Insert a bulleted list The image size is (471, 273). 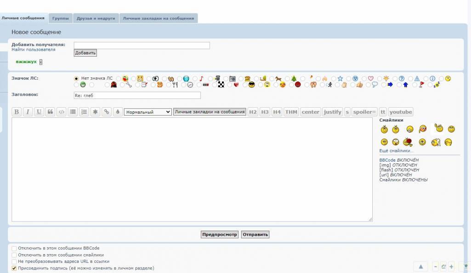coord(73,112)
